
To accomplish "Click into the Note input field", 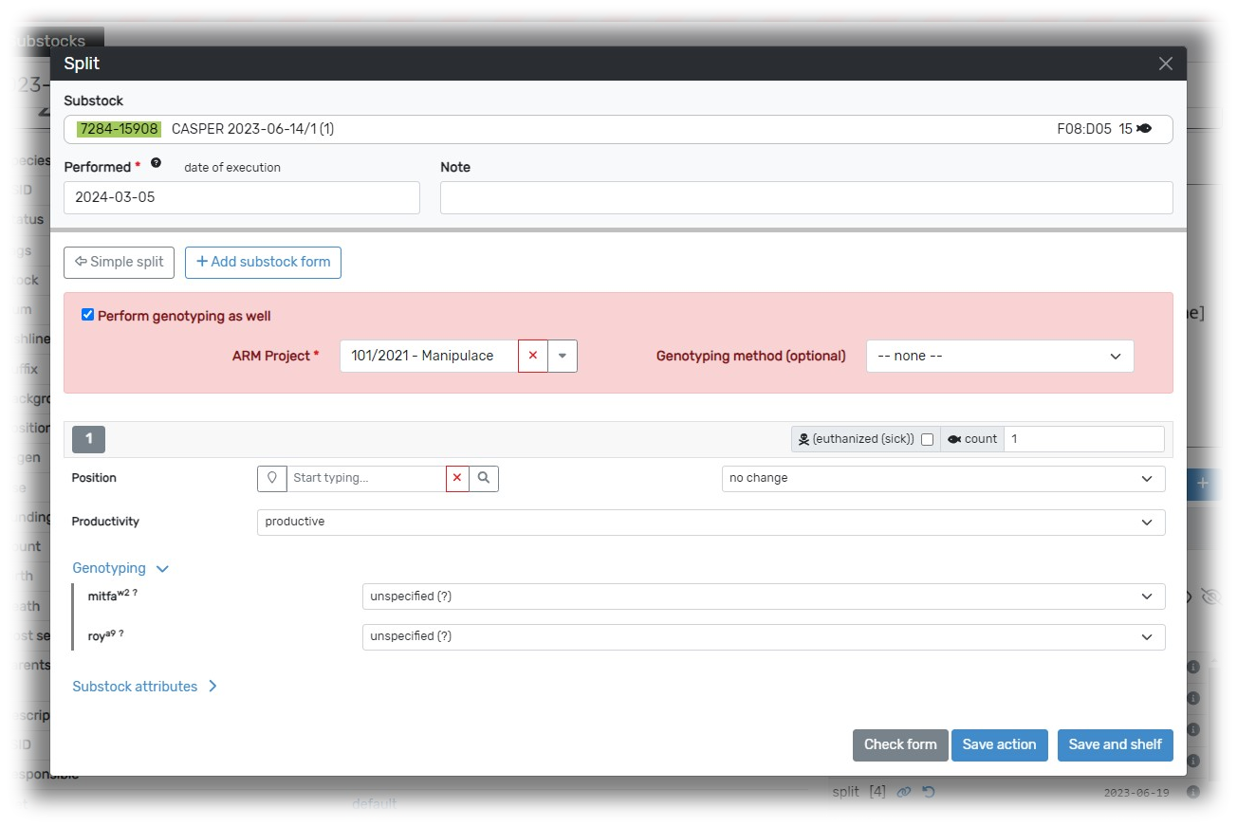I will pos(805,197).
